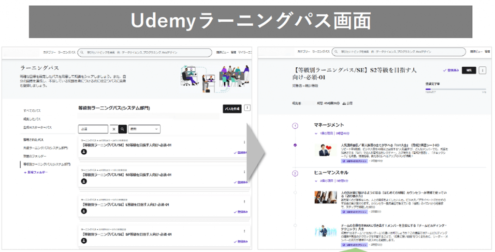Open the S3等級を目指す人向け-必須-01 path title
495x252 pixels.
pos(126,175)
